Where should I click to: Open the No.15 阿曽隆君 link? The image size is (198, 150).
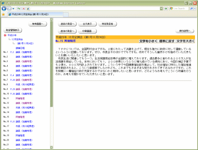point(20,117)
